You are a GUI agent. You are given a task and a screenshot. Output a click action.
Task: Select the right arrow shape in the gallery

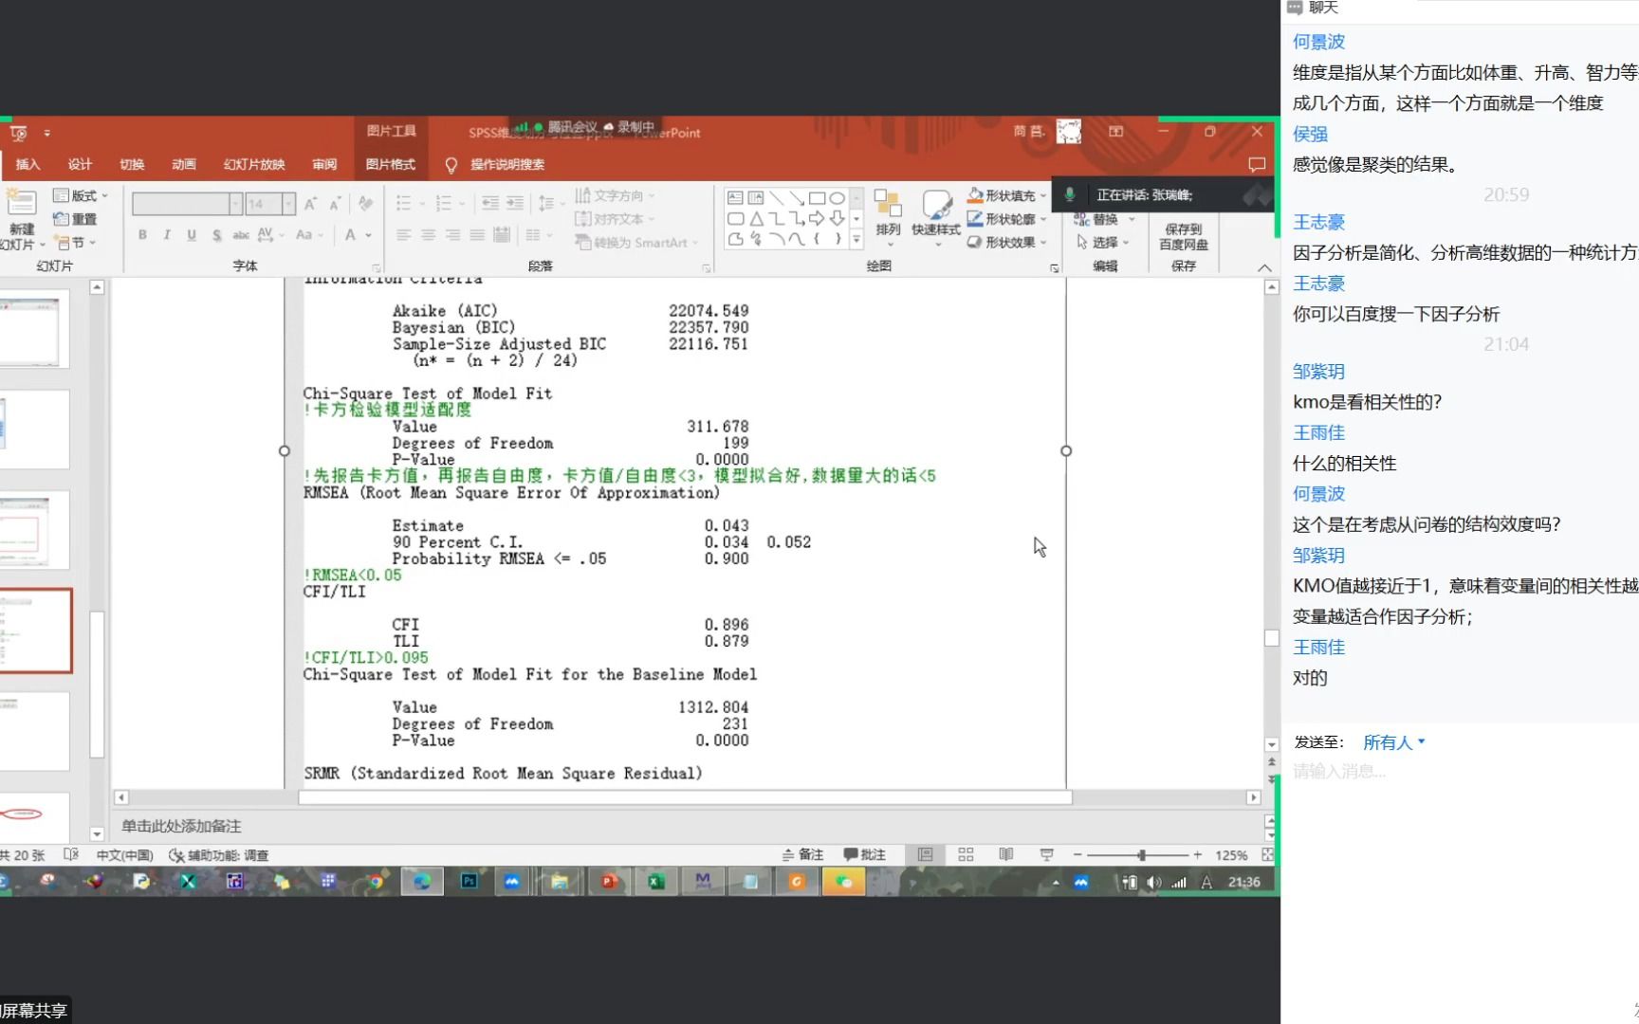817,219
